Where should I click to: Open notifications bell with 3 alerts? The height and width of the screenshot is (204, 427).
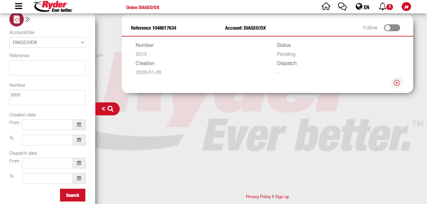(x=383, y=7)
